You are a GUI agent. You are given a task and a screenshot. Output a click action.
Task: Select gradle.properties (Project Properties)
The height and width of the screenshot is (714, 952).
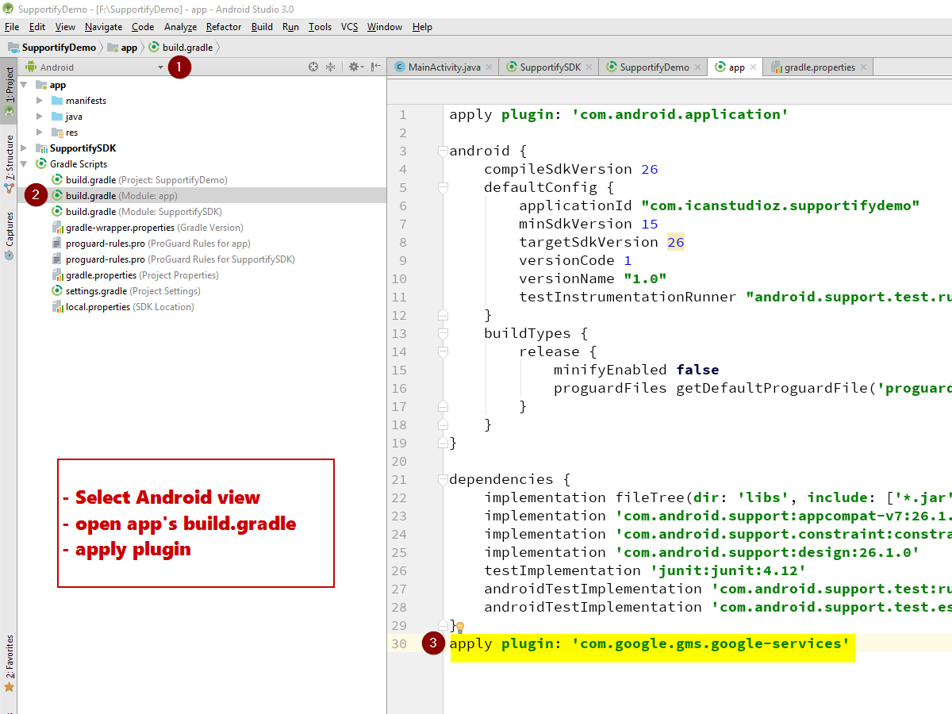[135, 275]
